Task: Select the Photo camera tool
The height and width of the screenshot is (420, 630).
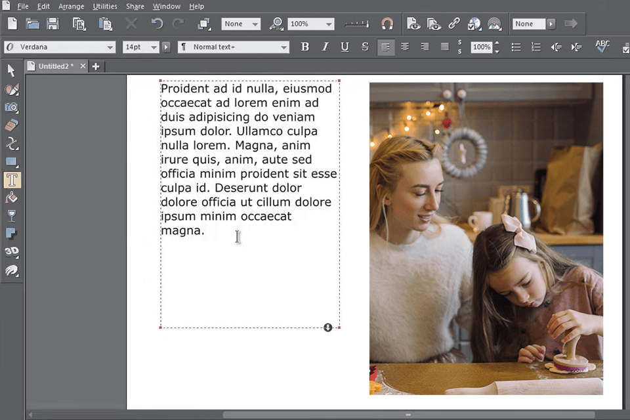Action: tap(12, 108)
